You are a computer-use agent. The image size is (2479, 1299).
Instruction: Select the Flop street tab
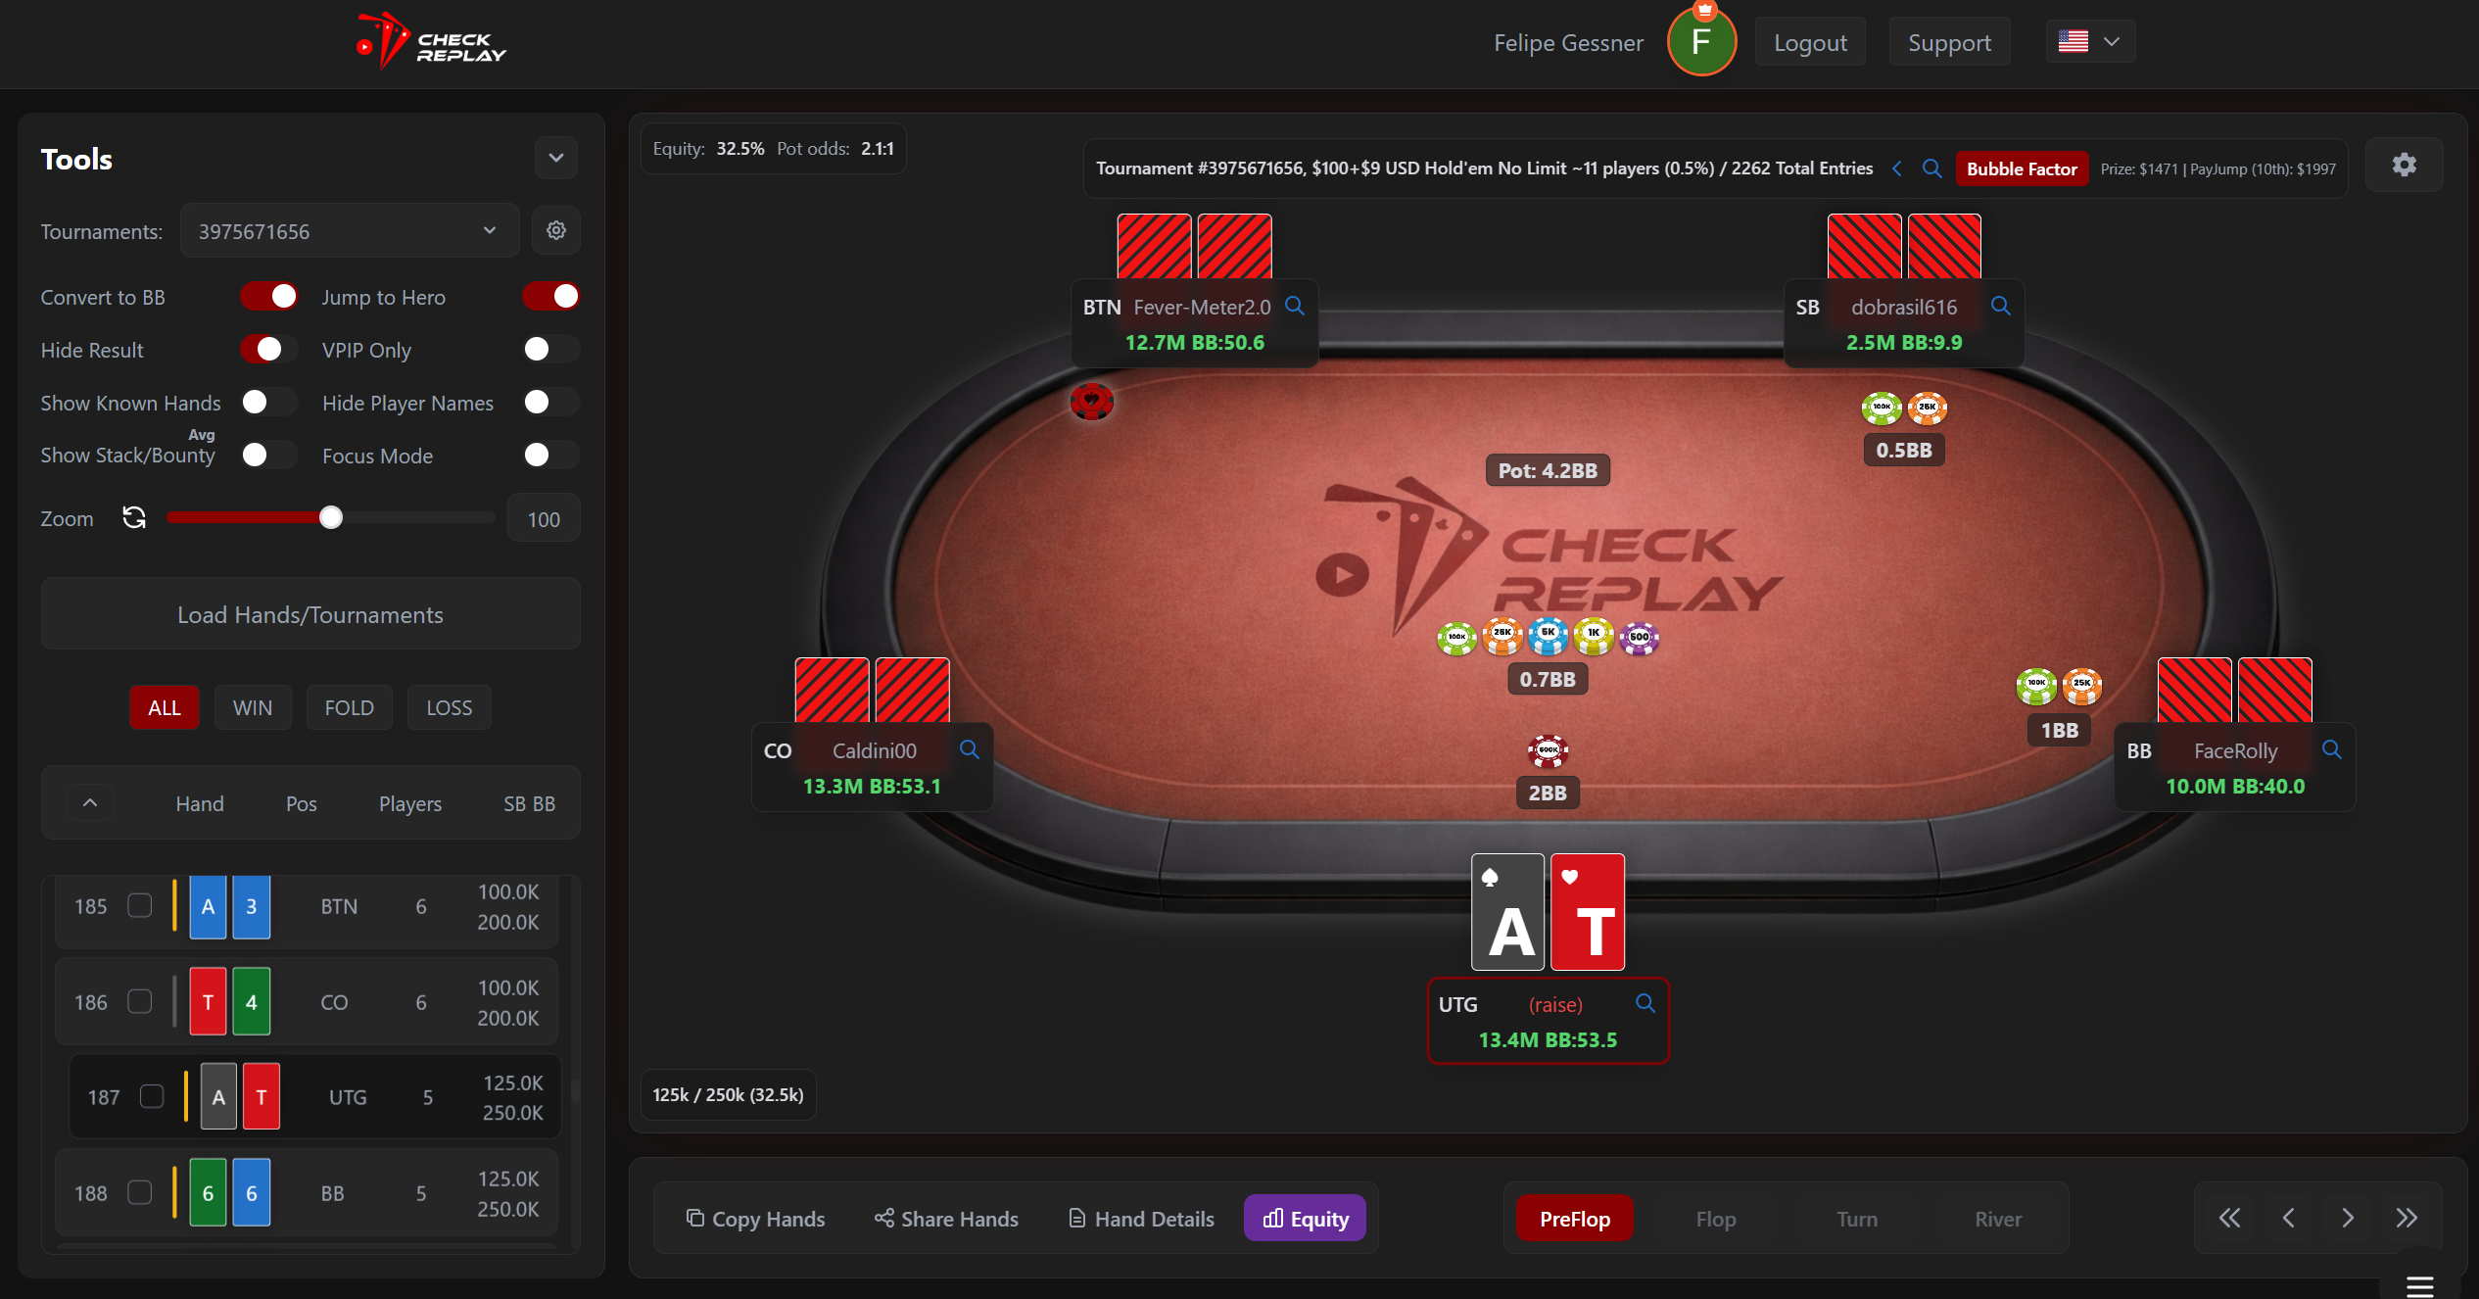[x=1715, y=1219]
